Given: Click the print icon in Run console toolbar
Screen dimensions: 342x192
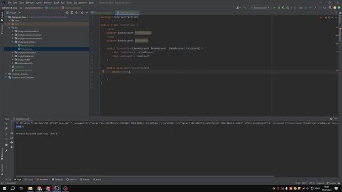Looking at the screenshot, I should (x=12, y=142).
